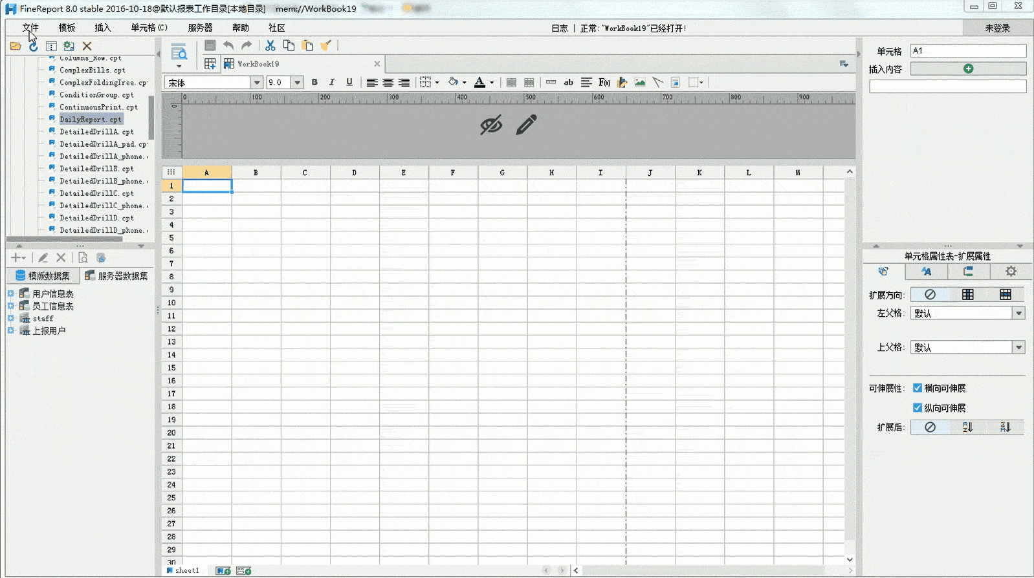Close the WorkBook19 tab
This screenshot has width=1034, height=578.
pos(377,64)
